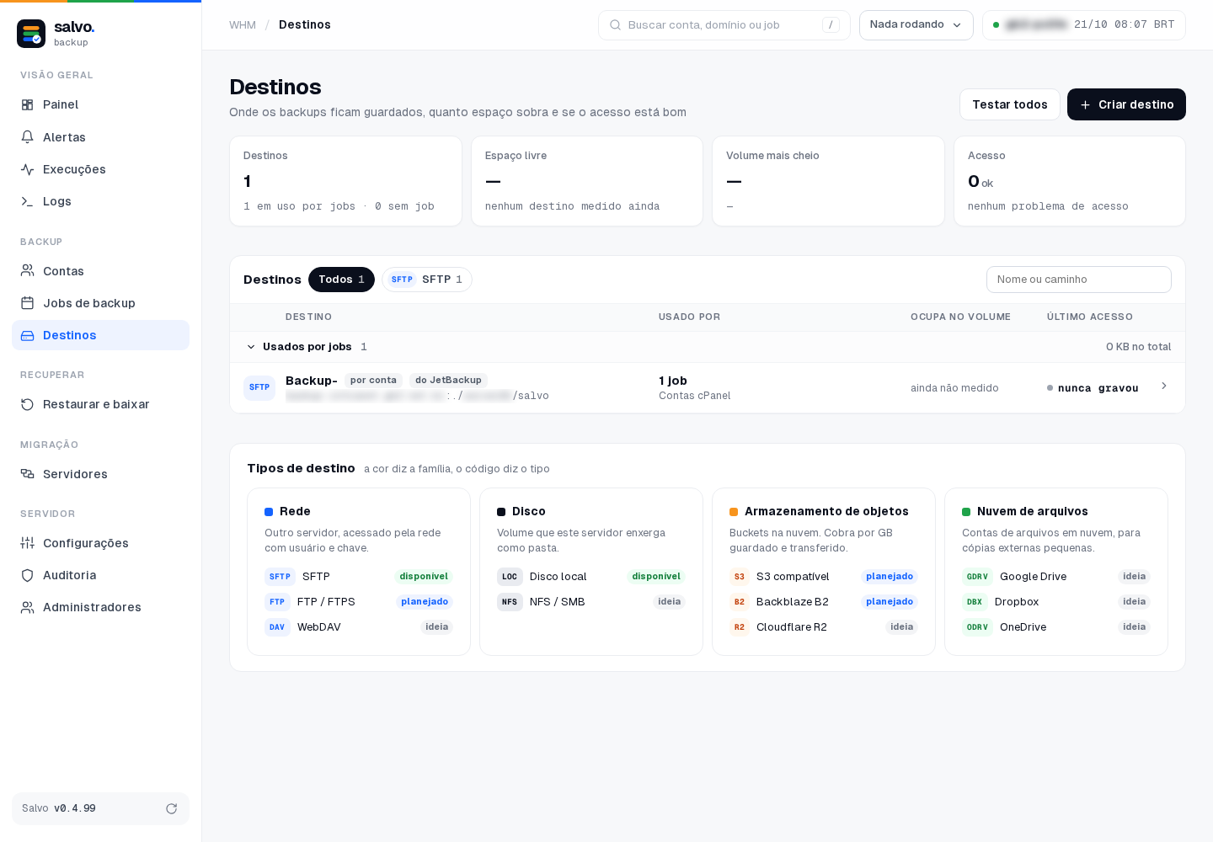Go to Execuções in sidebar
Viewport: 1213px width, 842px height.
100,169
